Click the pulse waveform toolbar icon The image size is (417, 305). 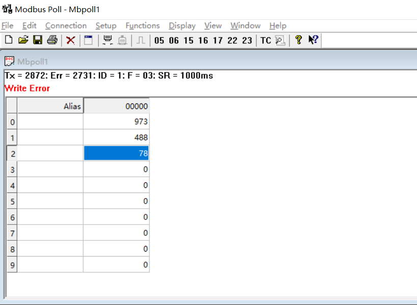click(141, 40)
